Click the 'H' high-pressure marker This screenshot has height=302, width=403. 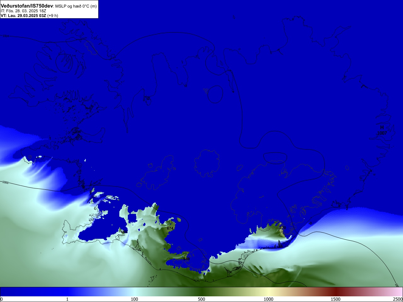click(x=382, y=127)
